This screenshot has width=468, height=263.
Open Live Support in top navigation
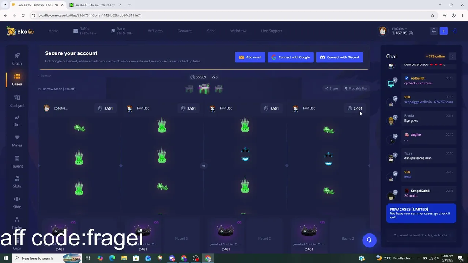coord(272,31)
